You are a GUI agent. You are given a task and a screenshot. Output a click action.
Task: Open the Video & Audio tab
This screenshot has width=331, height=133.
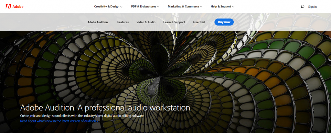click(x=146, y=22)
